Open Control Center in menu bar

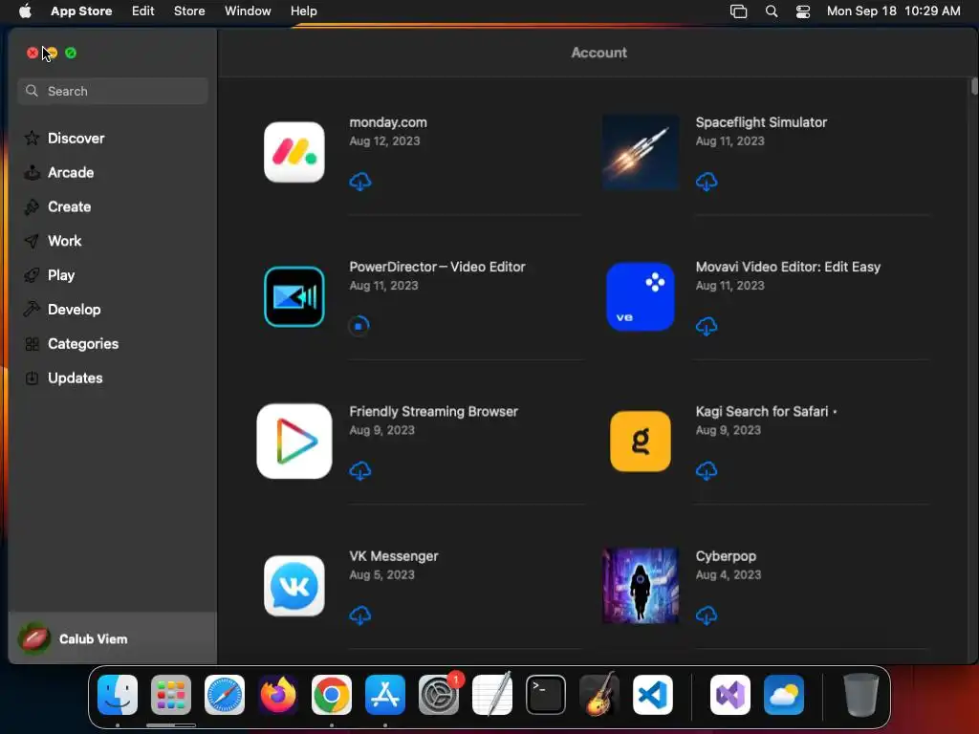pos(803,11)
